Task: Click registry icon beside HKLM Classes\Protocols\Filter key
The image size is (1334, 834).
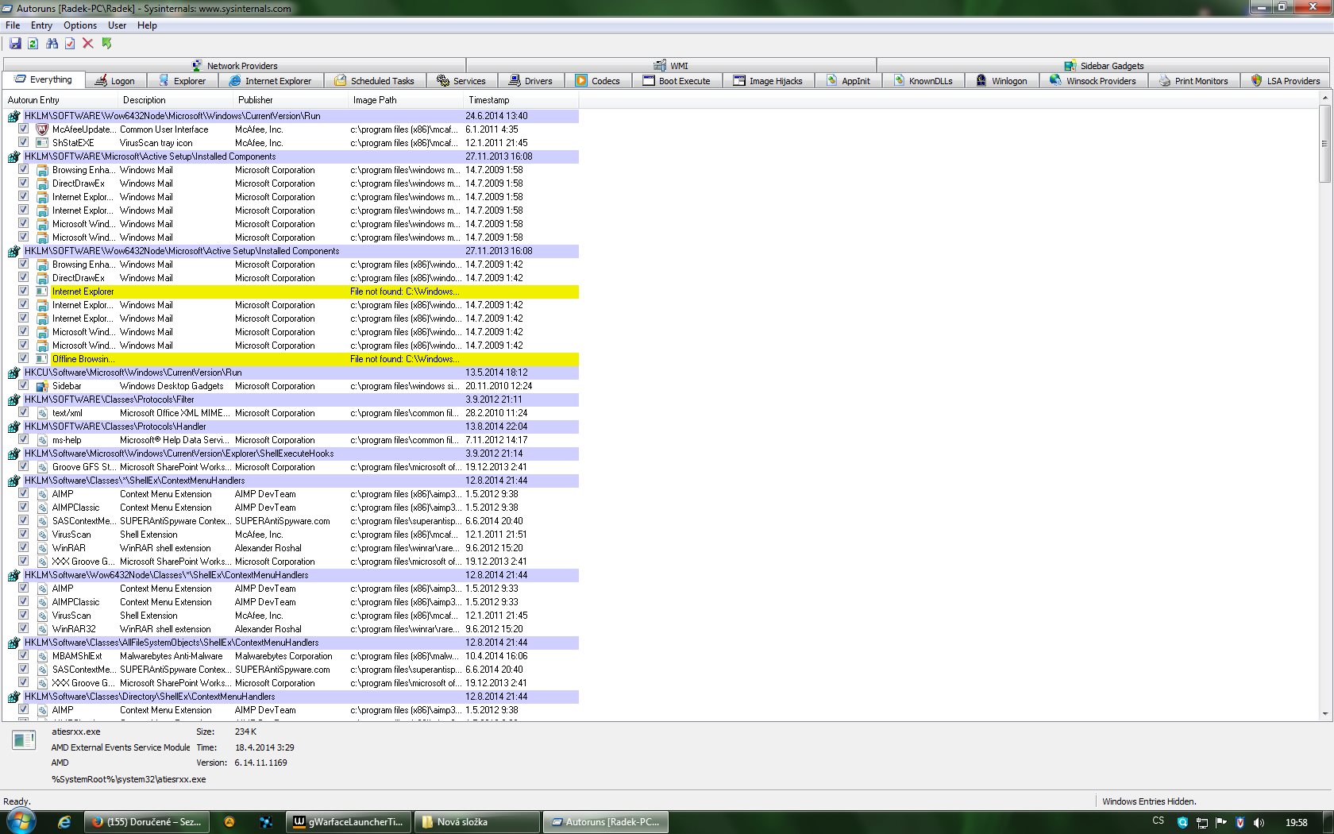Action: click(13, 400)
